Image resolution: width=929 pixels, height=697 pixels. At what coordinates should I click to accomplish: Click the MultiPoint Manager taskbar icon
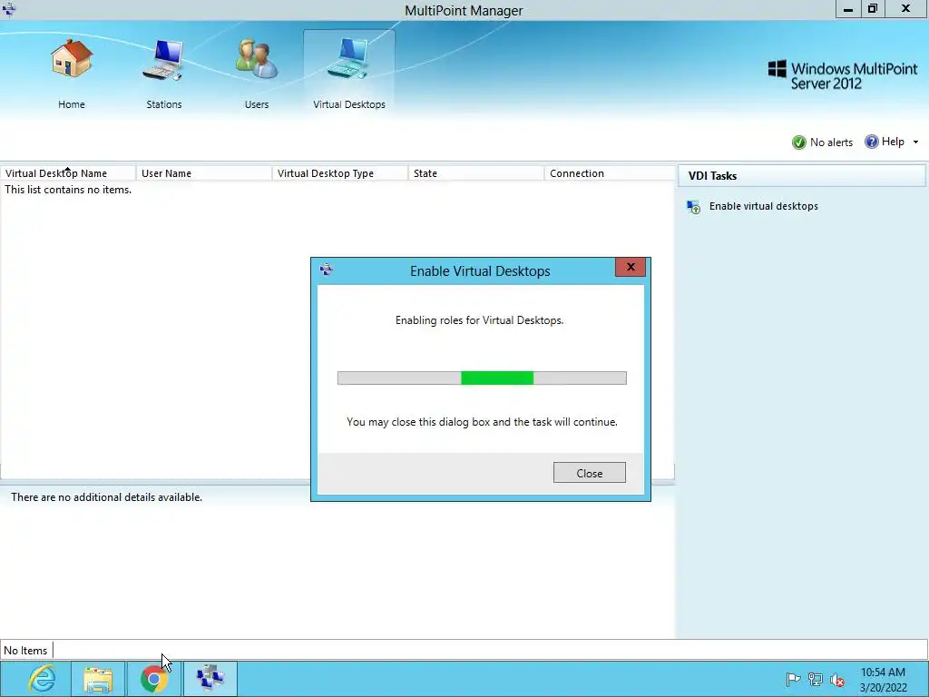pos(210,679)
